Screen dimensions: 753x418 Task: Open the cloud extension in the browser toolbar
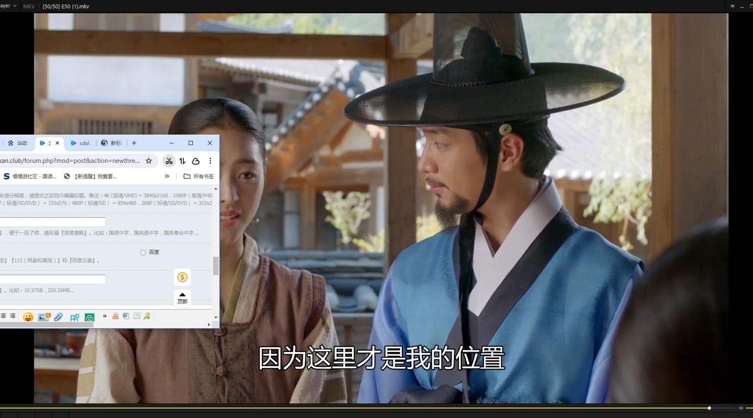click(x=195, y=161)
